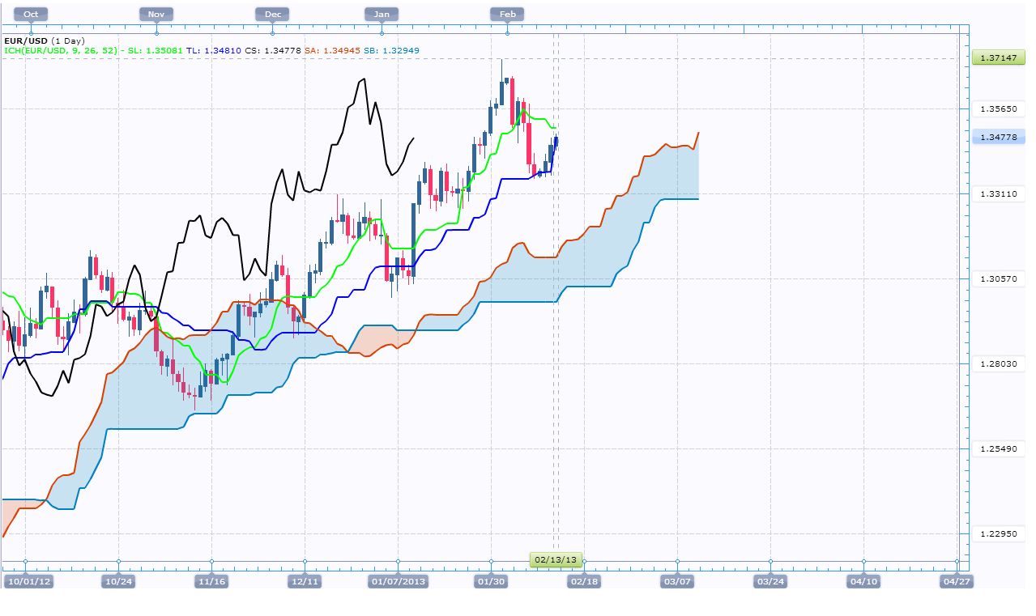This screenshot has width=1036, height=616.
Task: Select the 02/18 date label
Action: click(584, 581)
